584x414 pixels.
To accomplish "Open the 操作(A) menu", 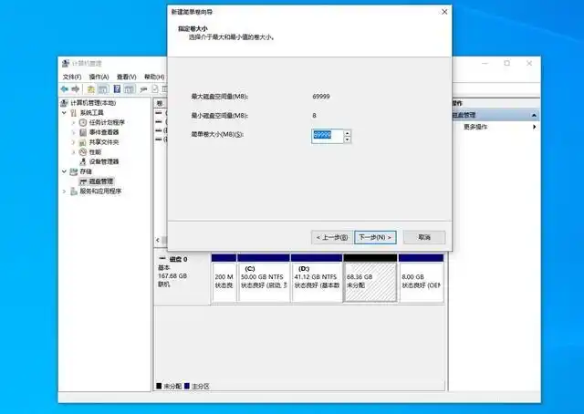I will tap(99, 77).
